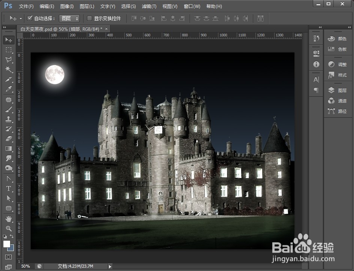354x271 pixels.
Task: Select the Clone Stamp tool
Action: tap(9, 119)
